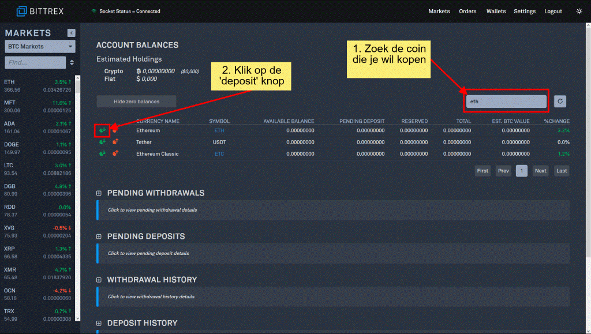Refresh the balances list

coord(560,102)
